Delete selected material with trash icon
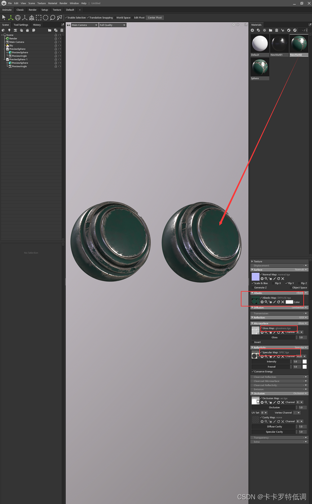The width and height of the screenshot is (312, 504). (x=277, y=30)
